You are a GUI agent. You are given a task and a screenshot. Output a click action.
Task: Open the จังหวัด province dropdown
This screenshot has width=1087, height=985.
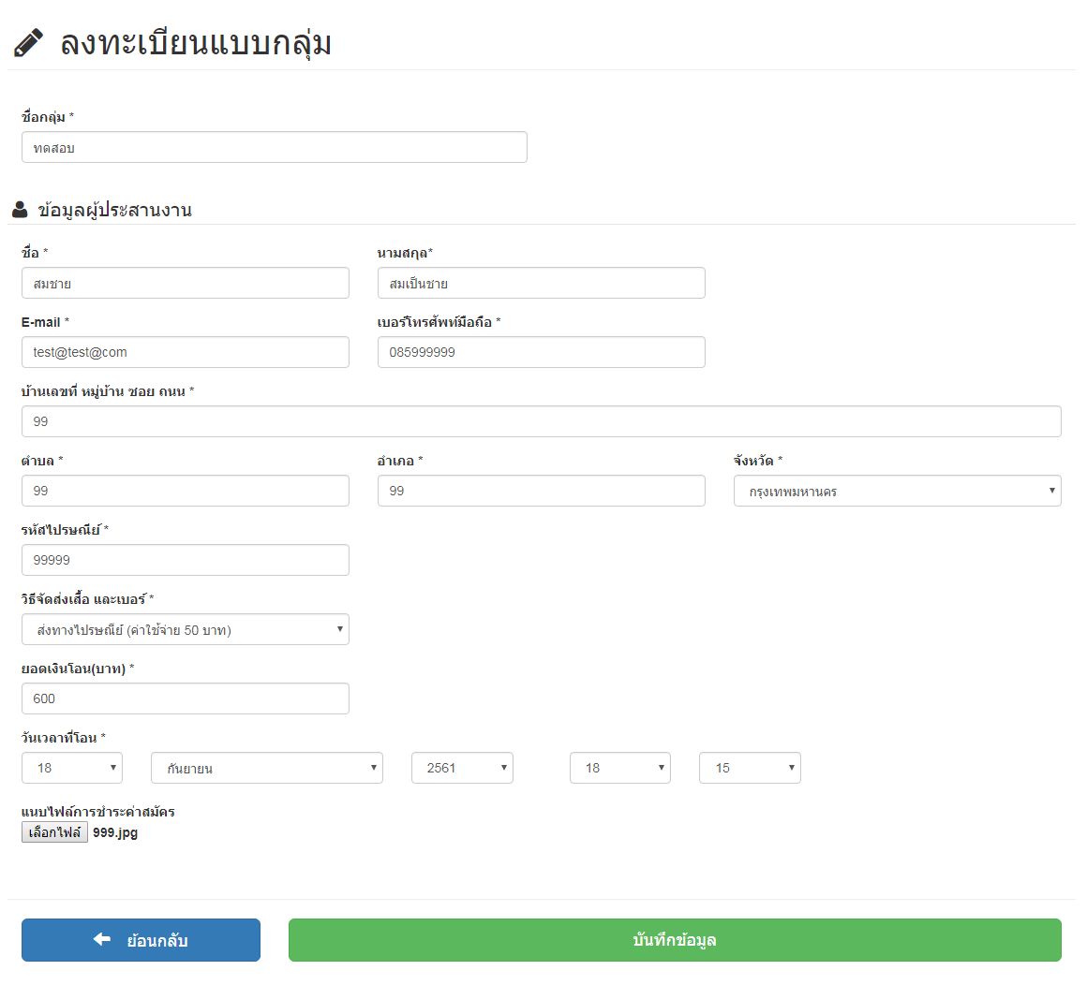(897, 491)
